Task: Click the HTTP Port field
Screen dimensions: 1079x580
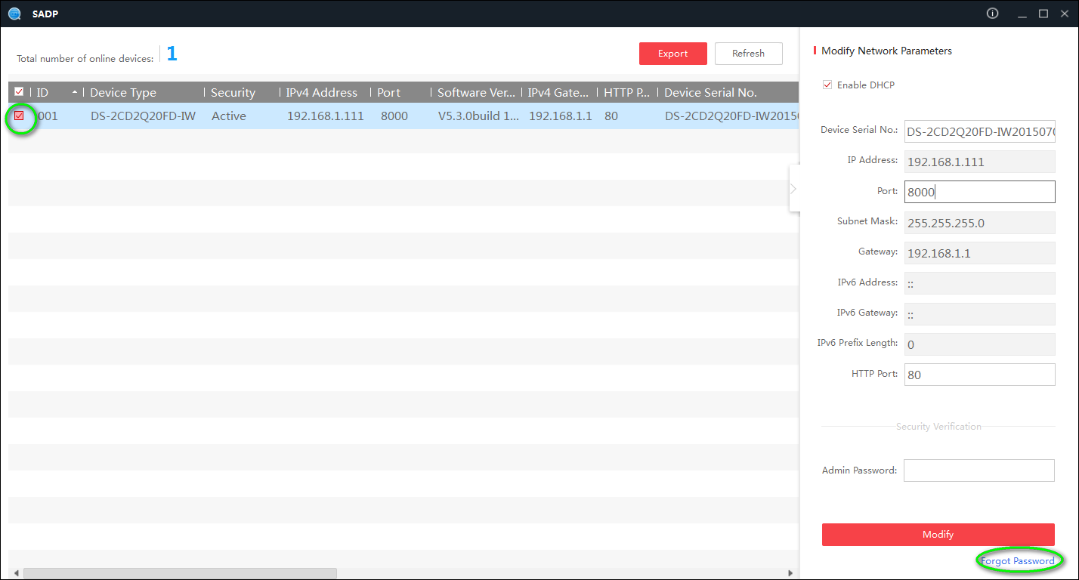Action: coord(979,374)
